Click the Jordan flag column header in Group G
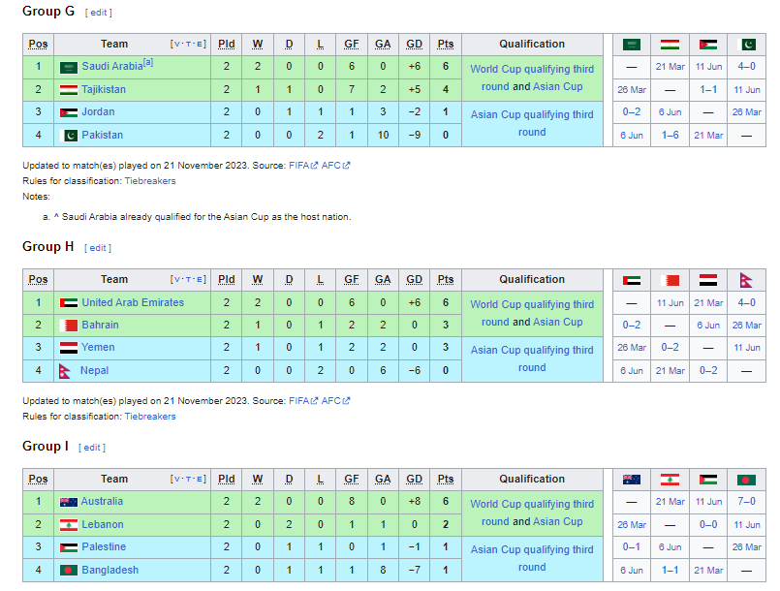 (708, 44)
